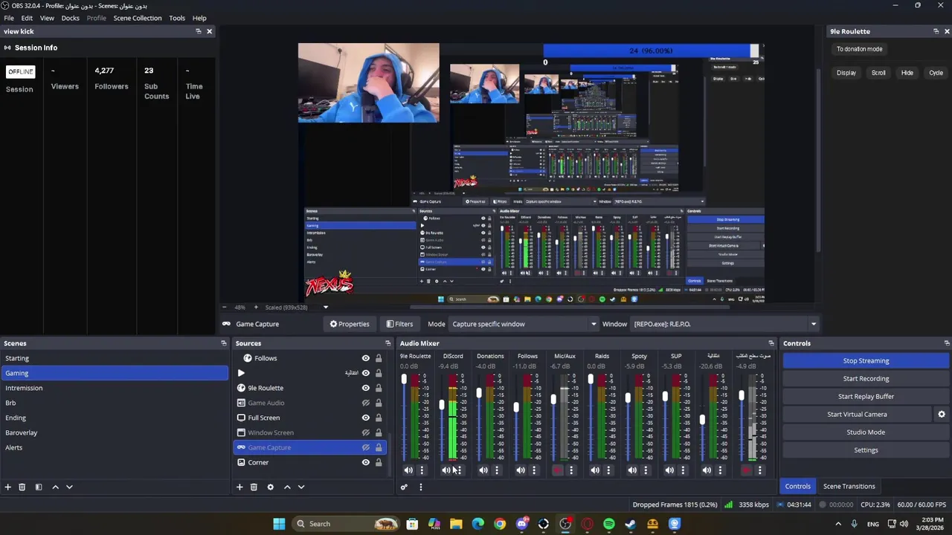This screenshot has width=952, height=535.
Task: Open Properties for Game Capture
Action: click(x=350, y=324)
